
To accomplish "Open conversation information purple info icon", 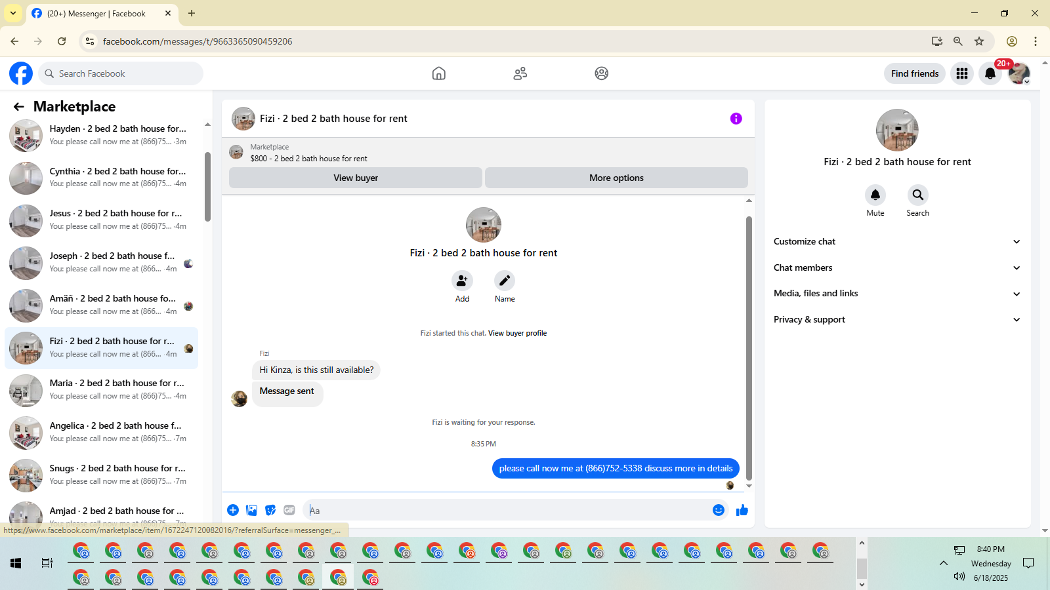I will tap(736, 119).
